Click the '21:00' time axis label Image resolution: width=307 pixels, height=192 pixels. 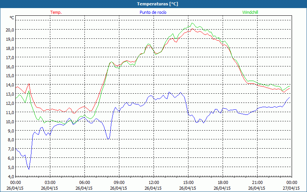click(257, 183)
